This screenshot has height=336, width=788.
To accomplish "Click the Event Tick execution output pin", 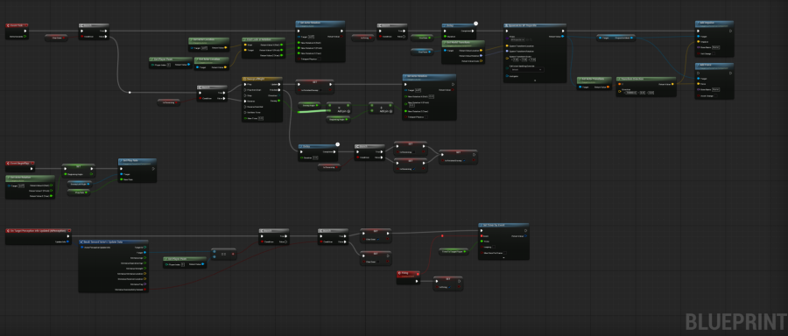I will [25, 31].
